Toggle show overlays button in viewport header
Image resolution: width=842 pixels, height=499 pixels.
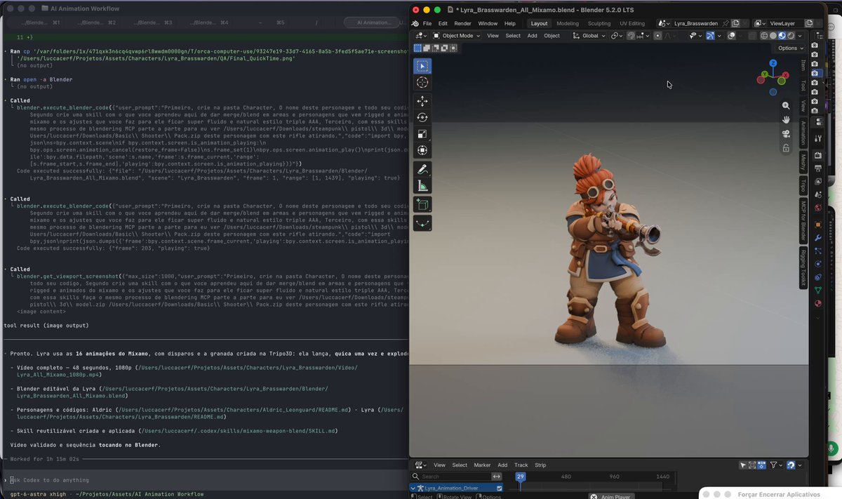(x=731, y=36)
